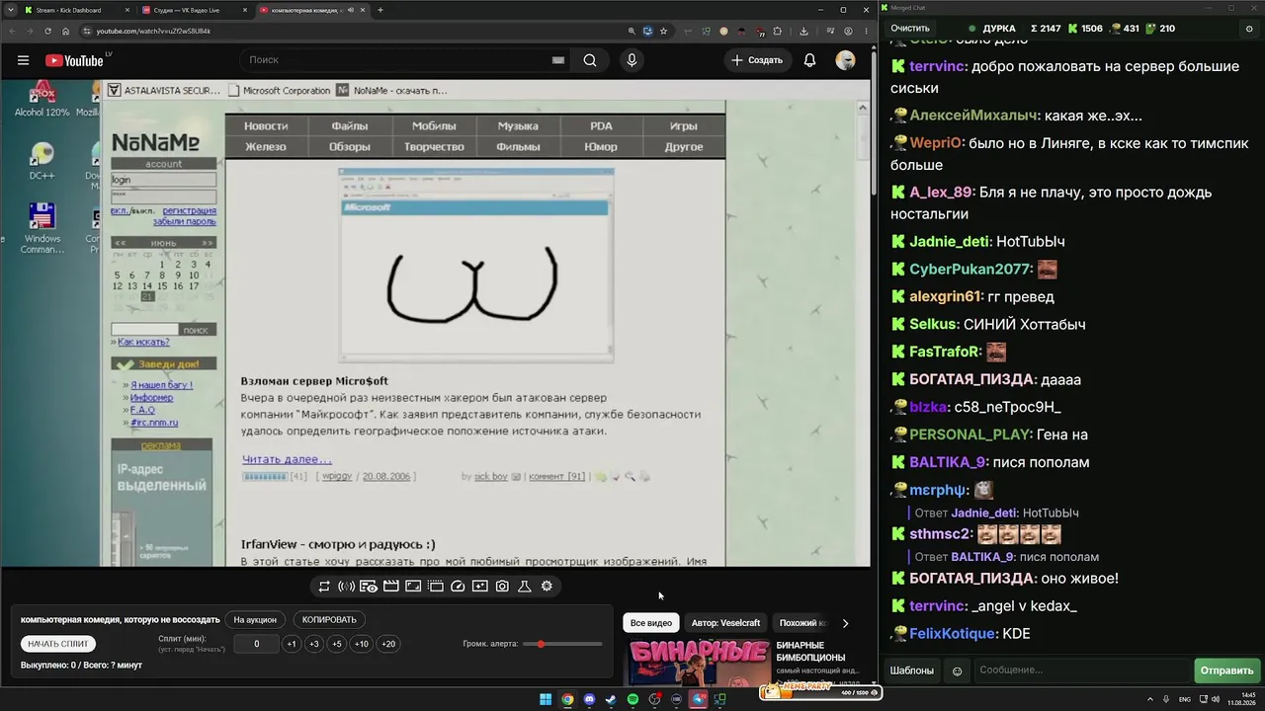
Task: Go to the YouTube home logo
Action: click(74, 60)
